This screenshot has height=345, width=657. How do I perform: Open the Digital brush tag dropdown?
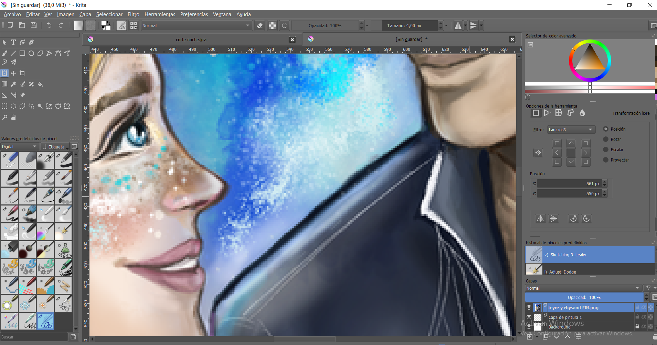[x=19, y=147]
